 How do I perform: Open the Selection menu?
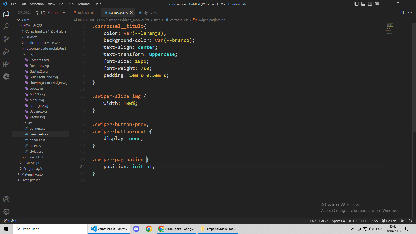pos(37,4)
